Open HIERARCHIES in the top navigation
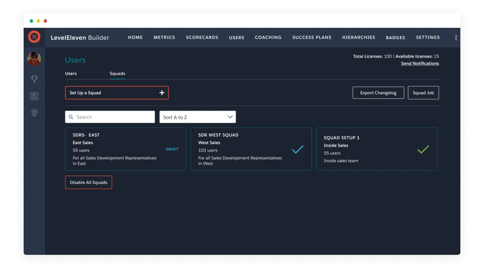Image resolution: width=484 pixels, height=268 pixels. pyautogui.click(x=359, y=38)
